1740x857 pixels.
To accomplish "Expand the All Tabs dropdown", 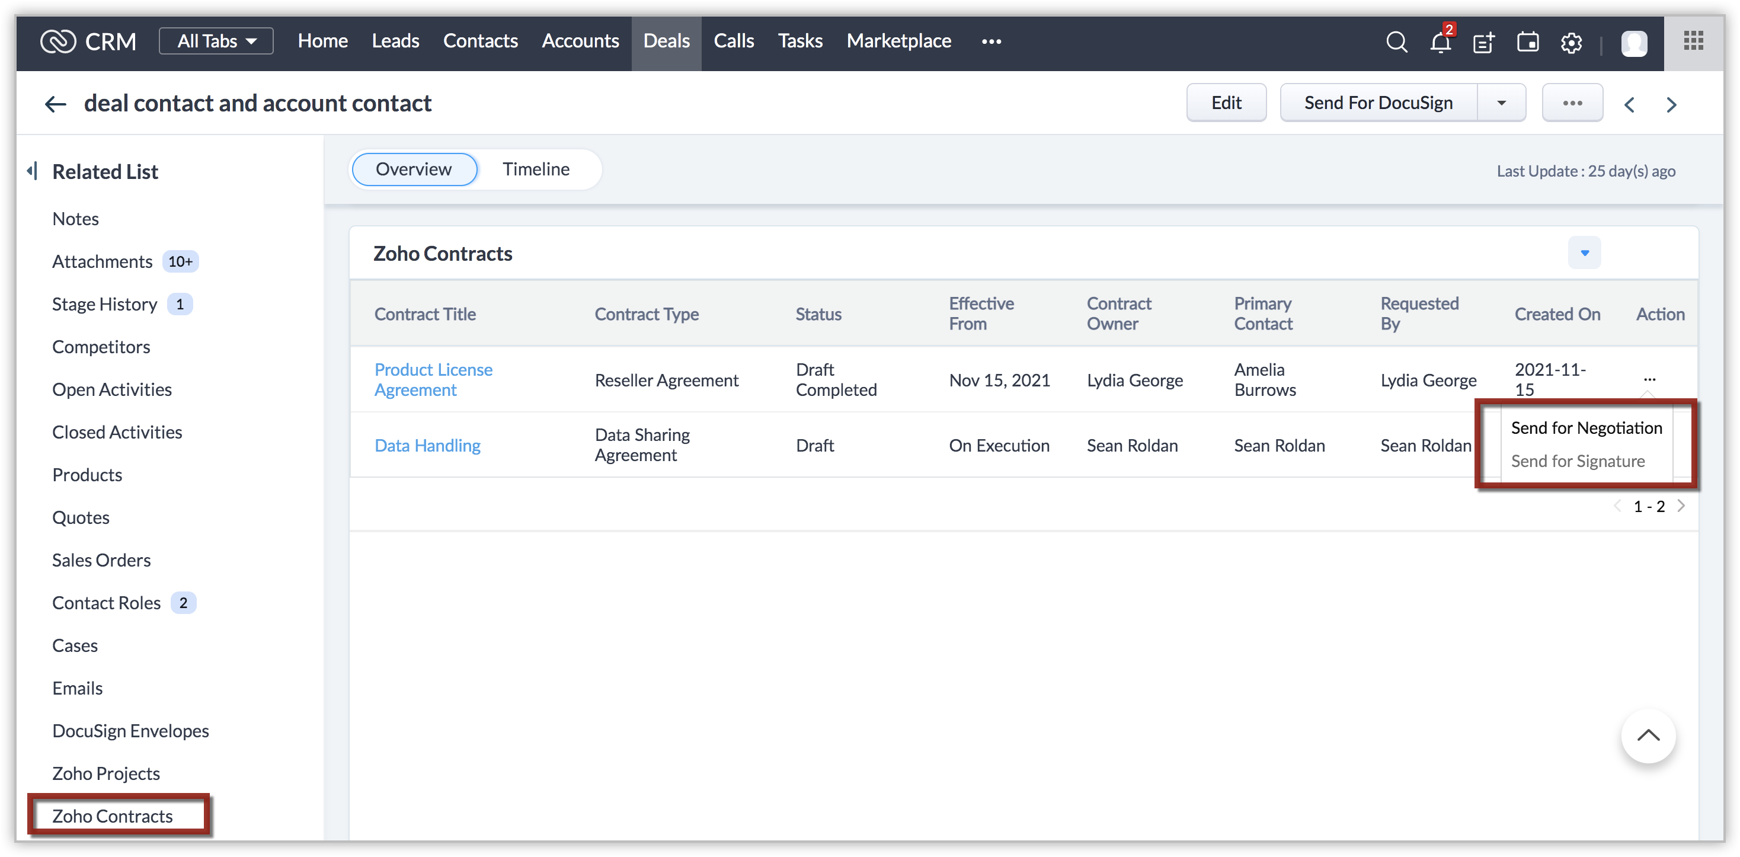I will [216, 41].
